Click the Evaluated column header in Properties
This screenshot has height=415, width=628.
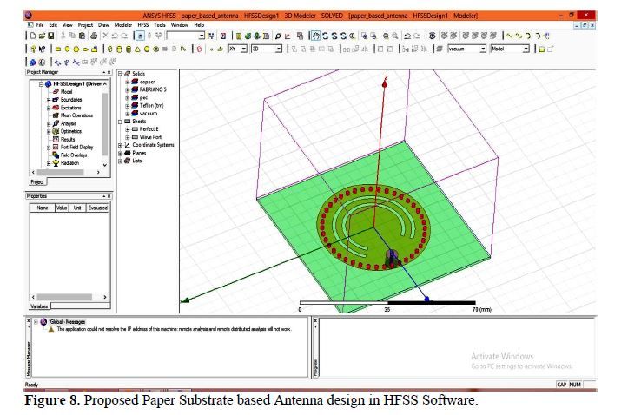[x=98, y=208]
